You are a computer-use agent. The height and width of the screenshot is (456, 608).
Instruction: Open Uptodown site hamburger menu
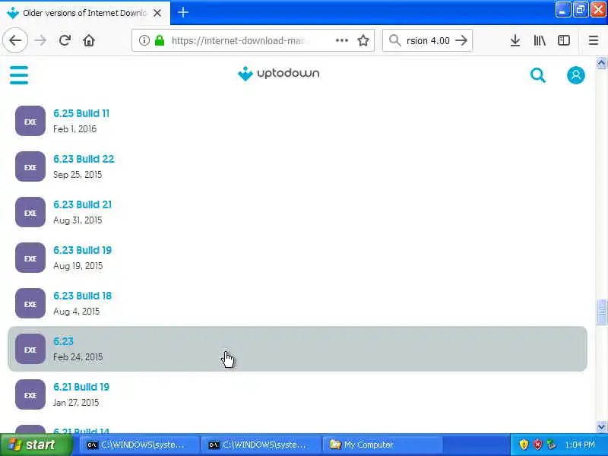[x=19, y=74]
